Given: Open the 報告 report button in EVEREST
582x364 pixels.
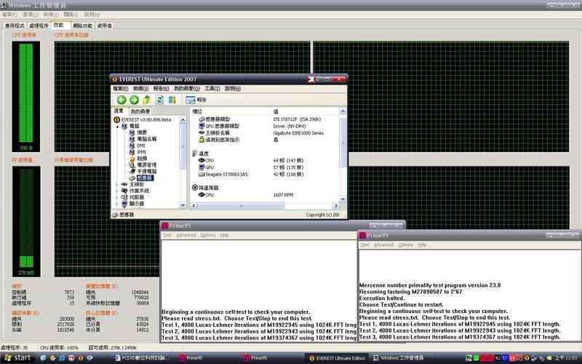Looking at the screenshot, I should pos(196,100).
